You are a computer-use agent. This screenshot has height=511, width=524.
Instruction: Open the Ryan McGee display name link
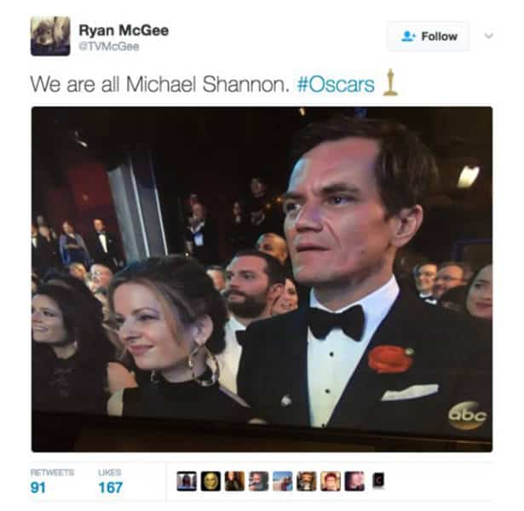(x=124, y=31)
